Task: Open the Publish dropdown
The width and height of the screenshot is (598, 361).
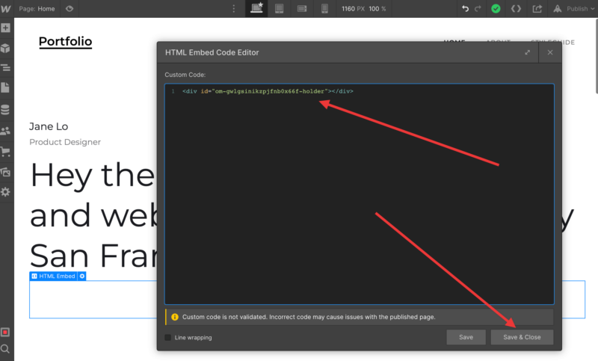Action: point(572,9)
